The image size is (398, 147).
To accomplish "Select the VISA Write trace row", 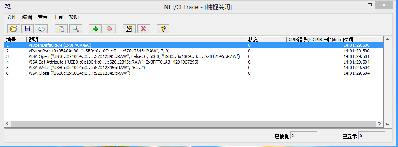I will click(193, 68).
